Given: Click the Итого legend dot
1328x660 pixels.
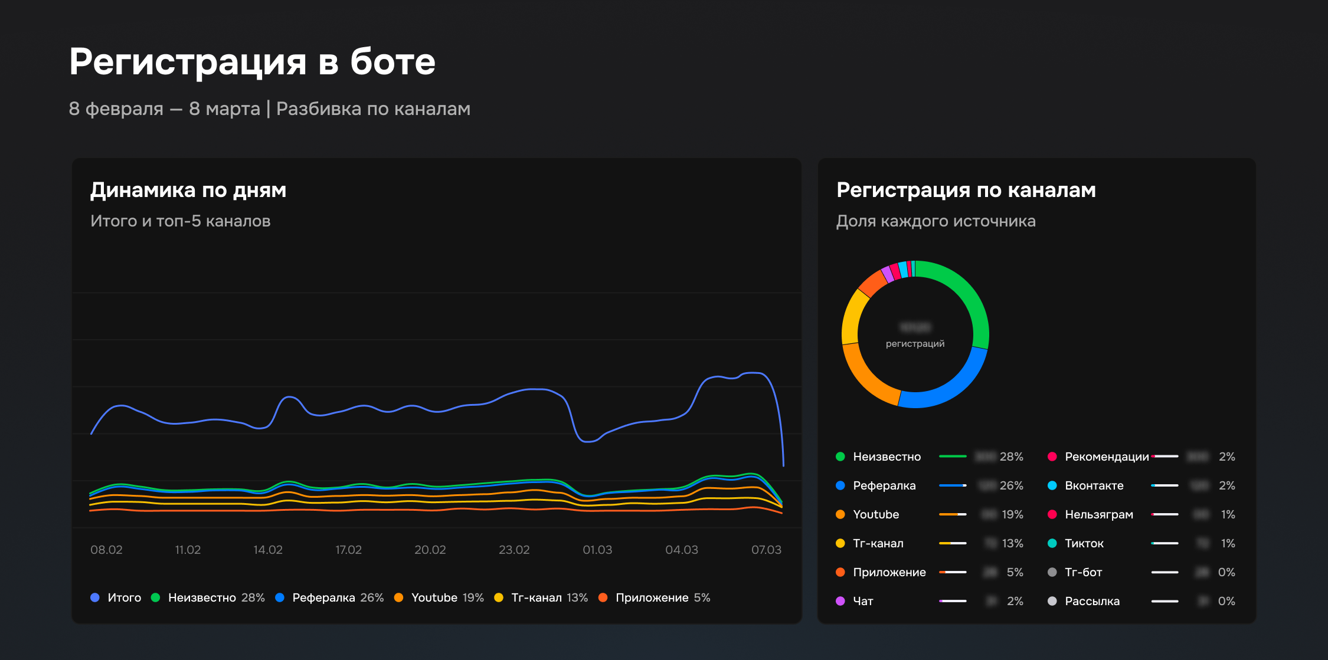Looking at the screenshot, I should click(95, 597).
